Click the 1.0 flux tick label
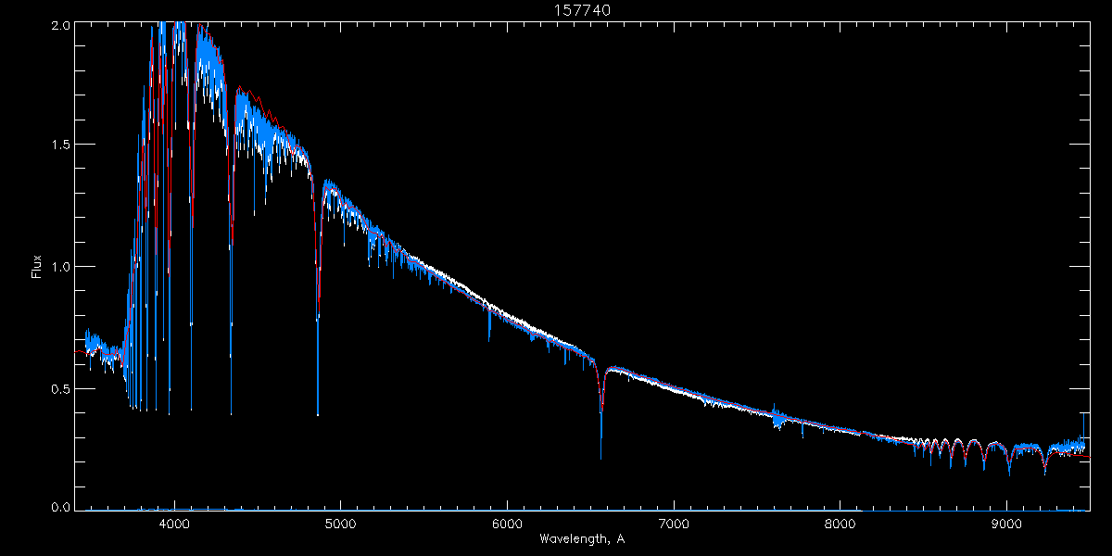 coord(60,267)
